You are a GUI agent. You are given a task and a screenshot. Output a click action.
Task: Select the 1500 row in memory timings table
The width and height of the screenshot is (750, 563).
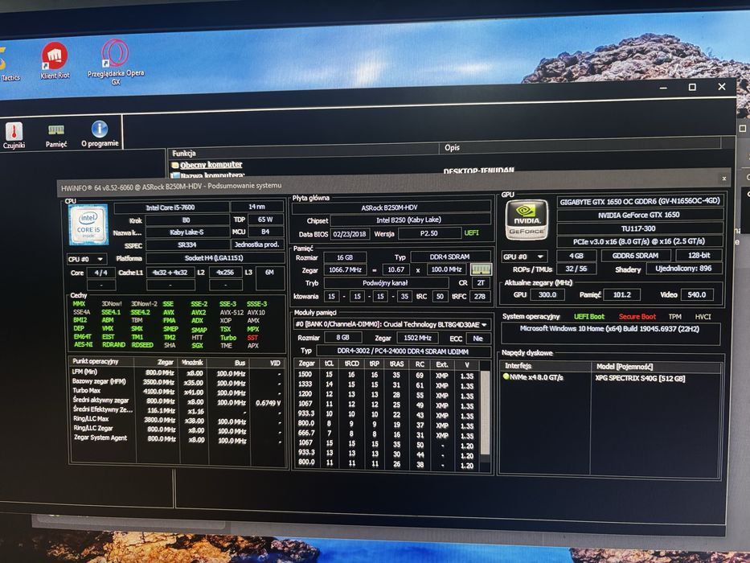point(387,375)
